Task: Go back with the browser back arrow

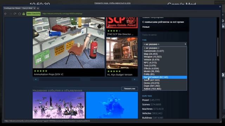Action: (x=6, y=14)
